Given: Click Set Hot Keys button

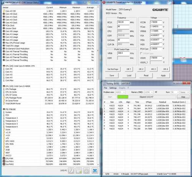Looking at the screenshot, I should pos(113,69).
